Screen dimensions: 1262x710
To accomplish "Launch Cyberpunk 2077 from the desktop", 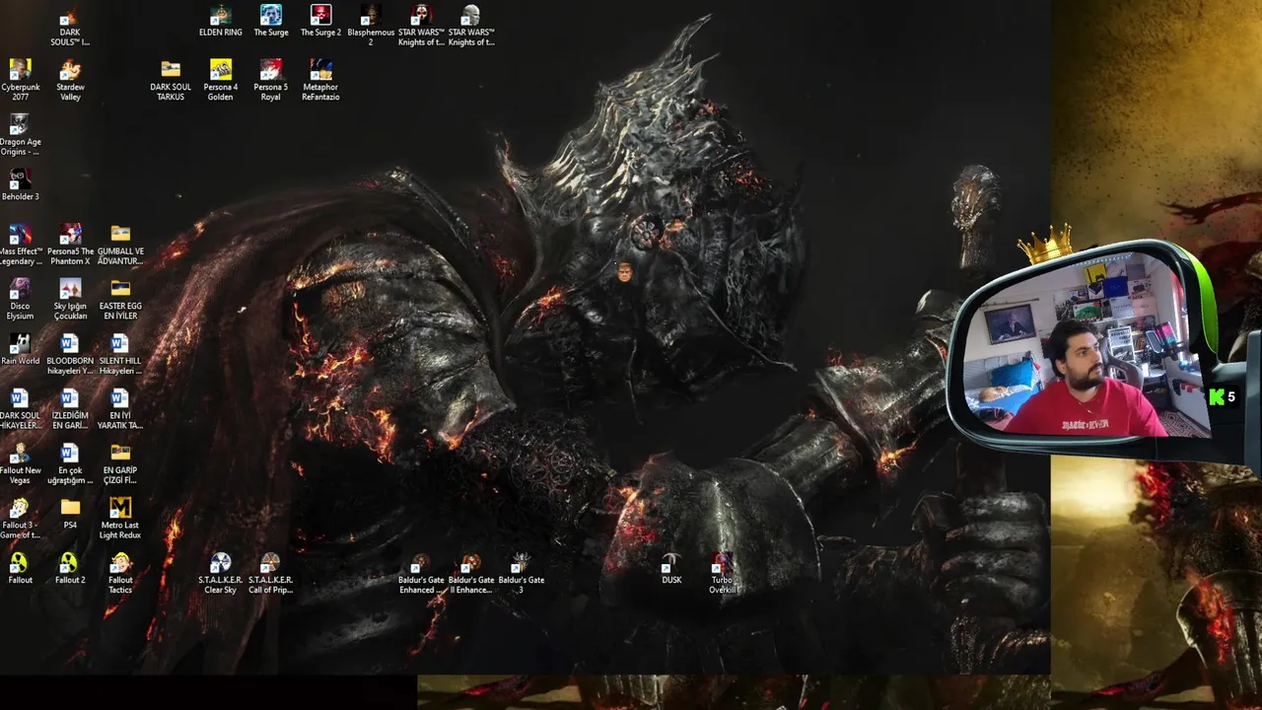I will (20, 81).
